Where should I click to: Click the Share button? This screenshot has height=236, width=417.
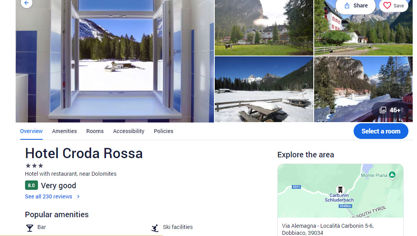(356, 5)
